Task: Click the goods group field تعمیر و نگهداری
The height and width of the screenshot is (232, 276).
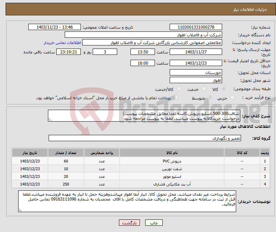Action: pos(145,138)
